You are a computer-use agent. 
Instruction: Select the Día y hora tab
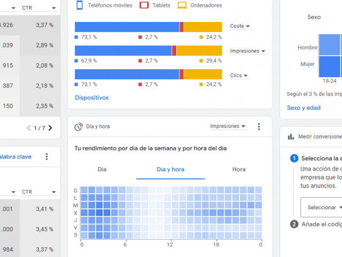coord(170,169)
